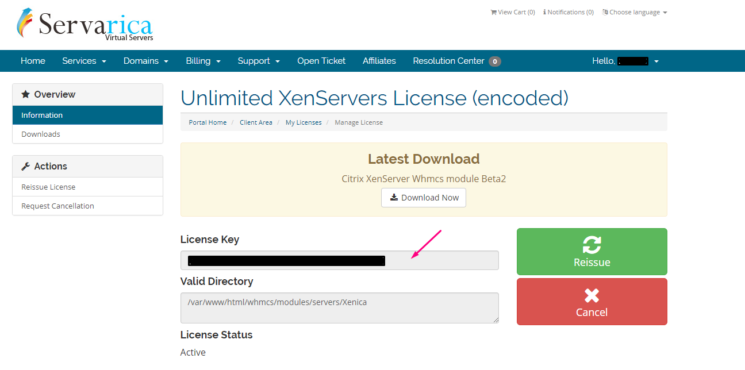This screenshot has width=745, height=370.
Task: Click the Servarica Virtual Servers logo
Action: click(85, 25)
